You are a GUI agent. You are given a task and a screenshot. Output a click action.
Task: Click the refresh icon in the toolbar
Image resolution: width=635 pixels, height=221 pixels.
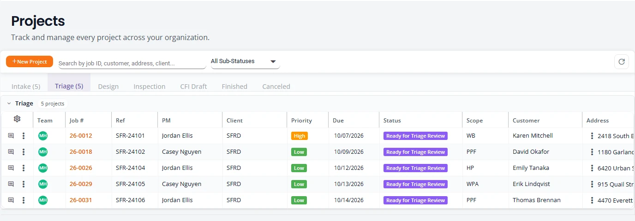click(x=622, y=62)
